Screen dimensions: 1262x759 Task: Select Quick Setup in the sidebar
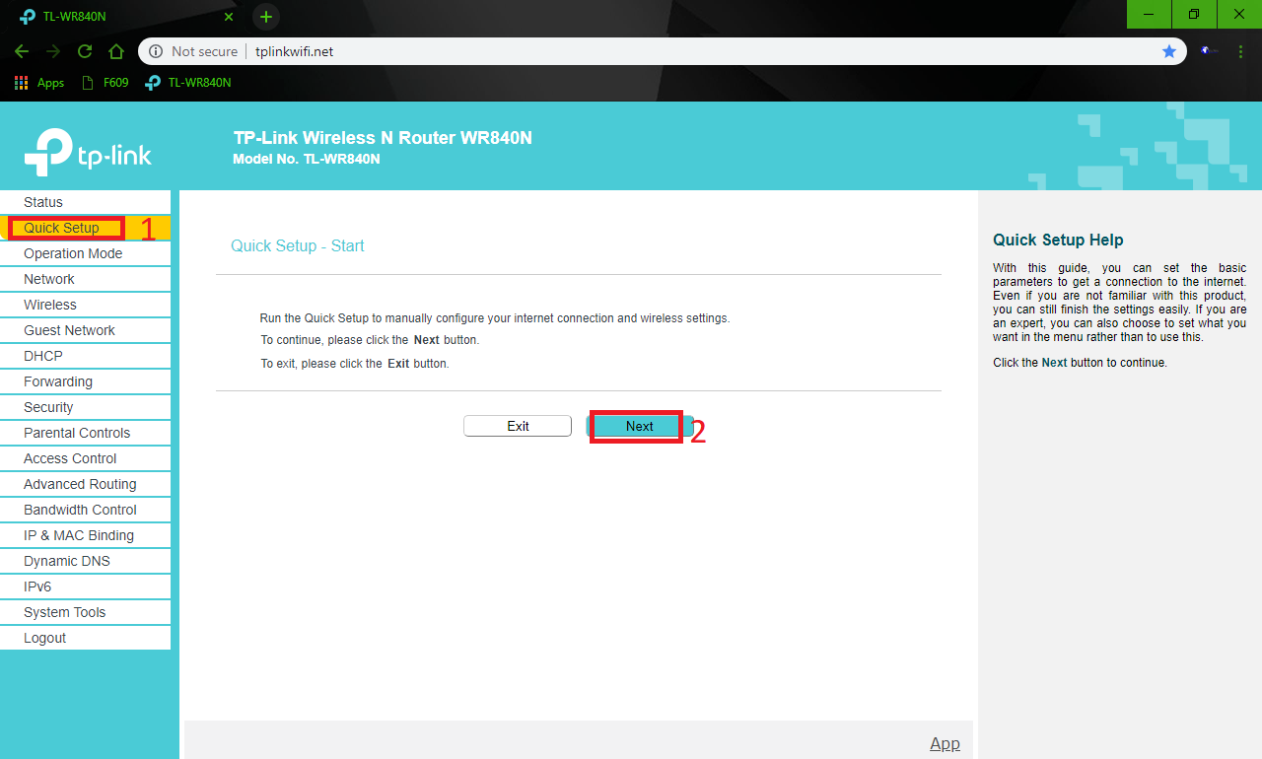(85, 228)
